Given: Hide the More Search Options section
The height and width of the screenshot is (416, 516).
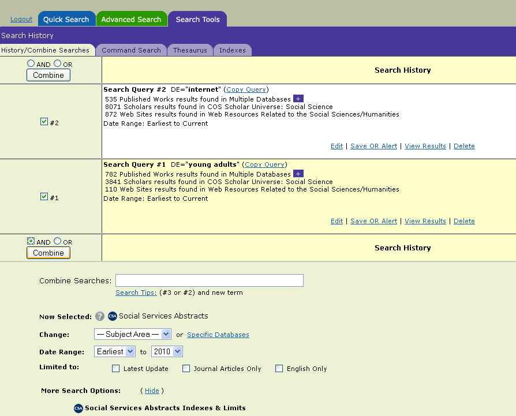Looking at the screenshot, I should click(152, 391).
